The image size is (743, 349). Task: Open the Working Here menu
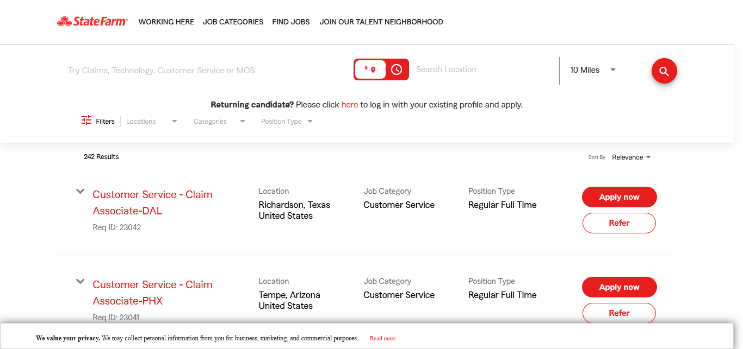(166, 22)
